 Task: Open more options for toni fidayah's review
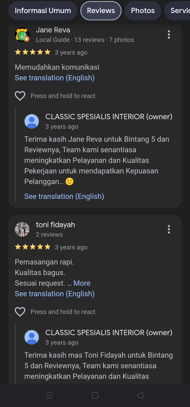click(169, 229)
